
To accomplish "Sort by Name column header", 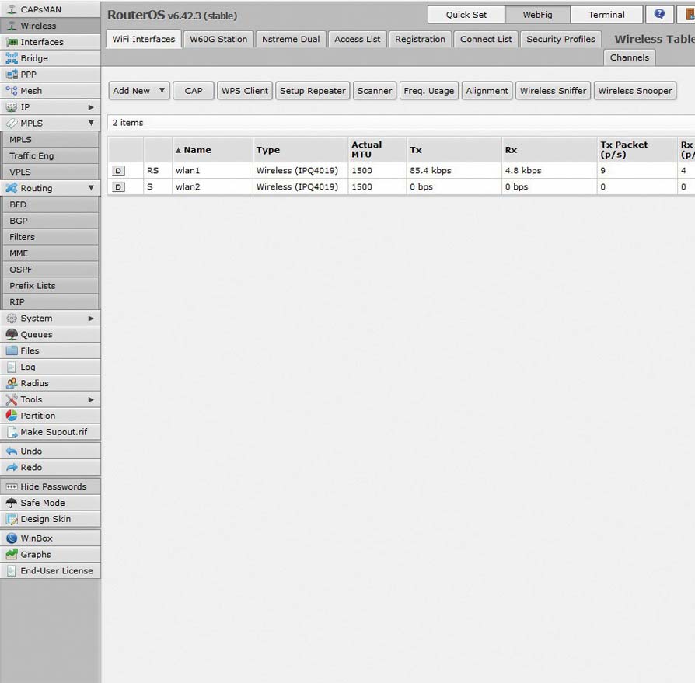I will pos(212,150).
